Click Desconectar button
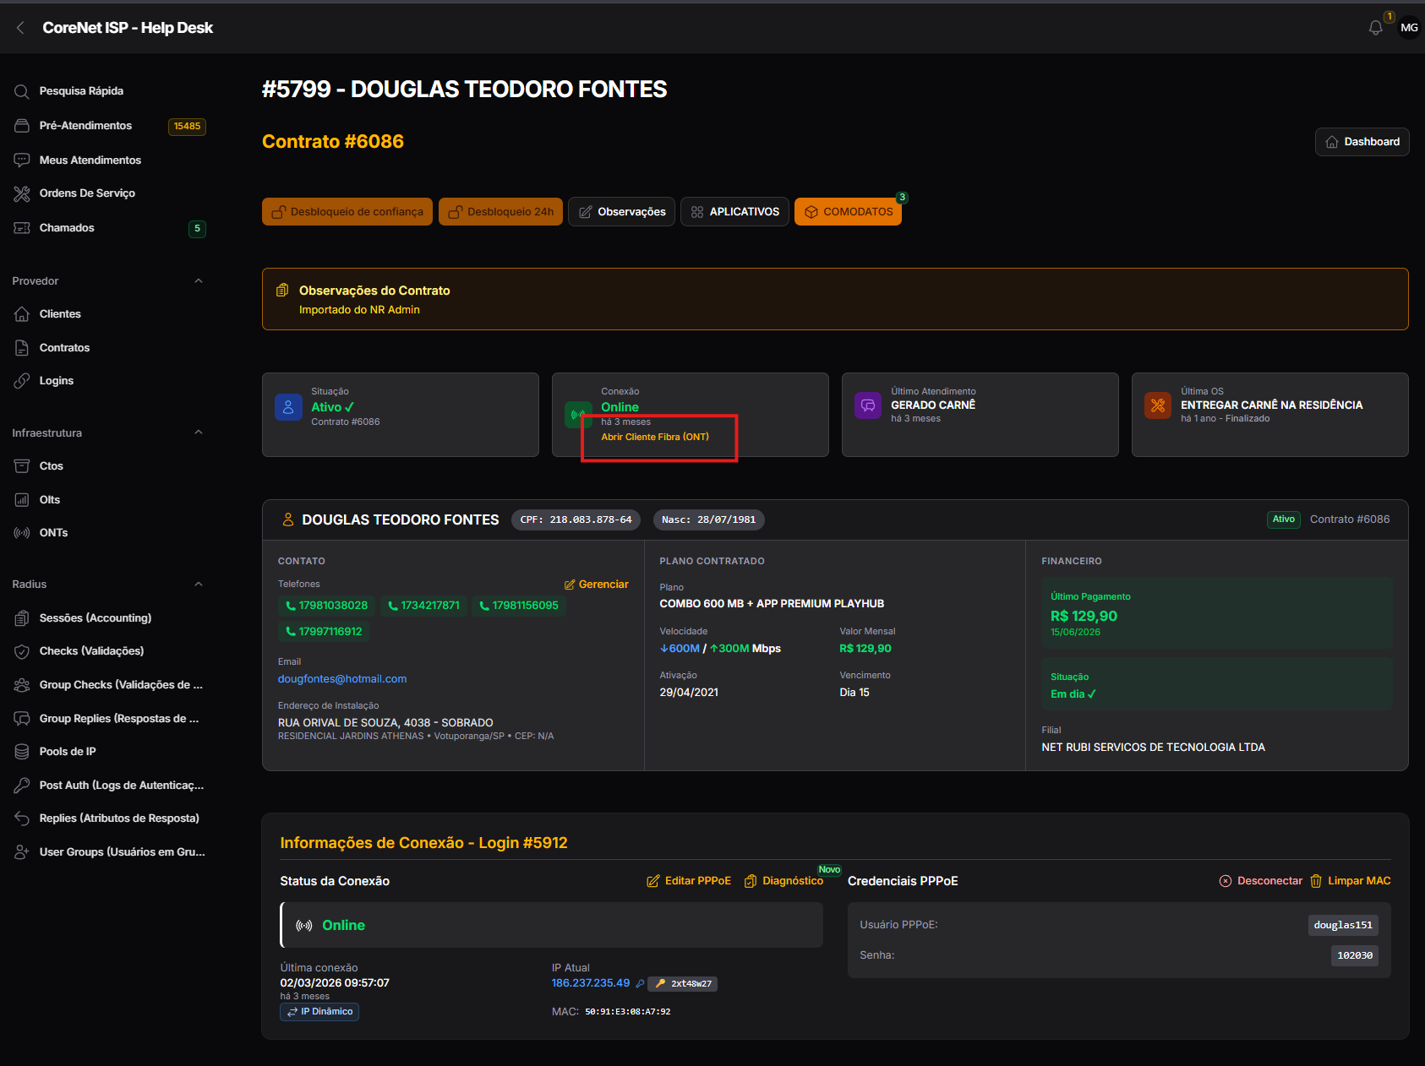Image resolution: width=1425 pixels, height=1066 pixels. pos(1261,881)
